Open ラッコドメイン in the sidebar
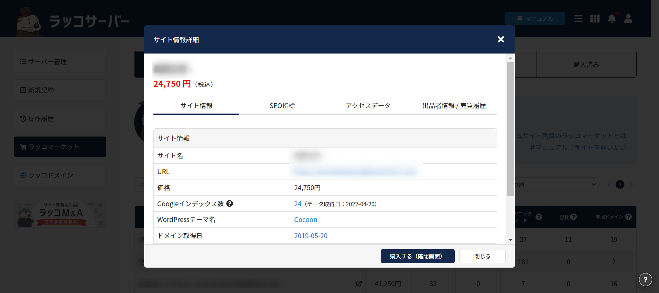 pos(60,175)
